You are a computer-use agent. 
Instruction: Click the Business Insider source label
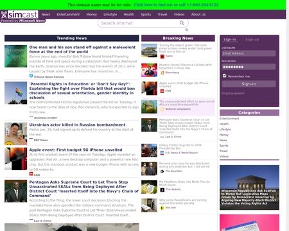point(46,117)
